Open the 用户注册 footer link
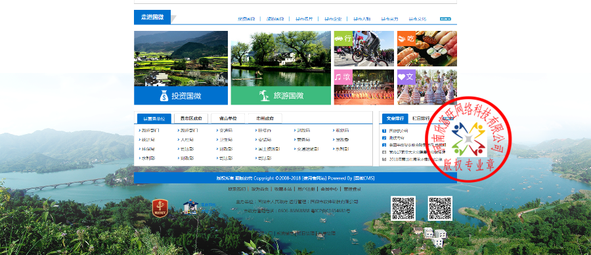 [305, 189]
